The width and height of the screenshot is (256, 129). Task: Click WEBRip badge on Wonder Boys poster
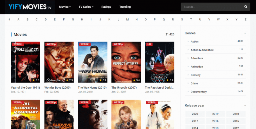[x=51, y=44]
